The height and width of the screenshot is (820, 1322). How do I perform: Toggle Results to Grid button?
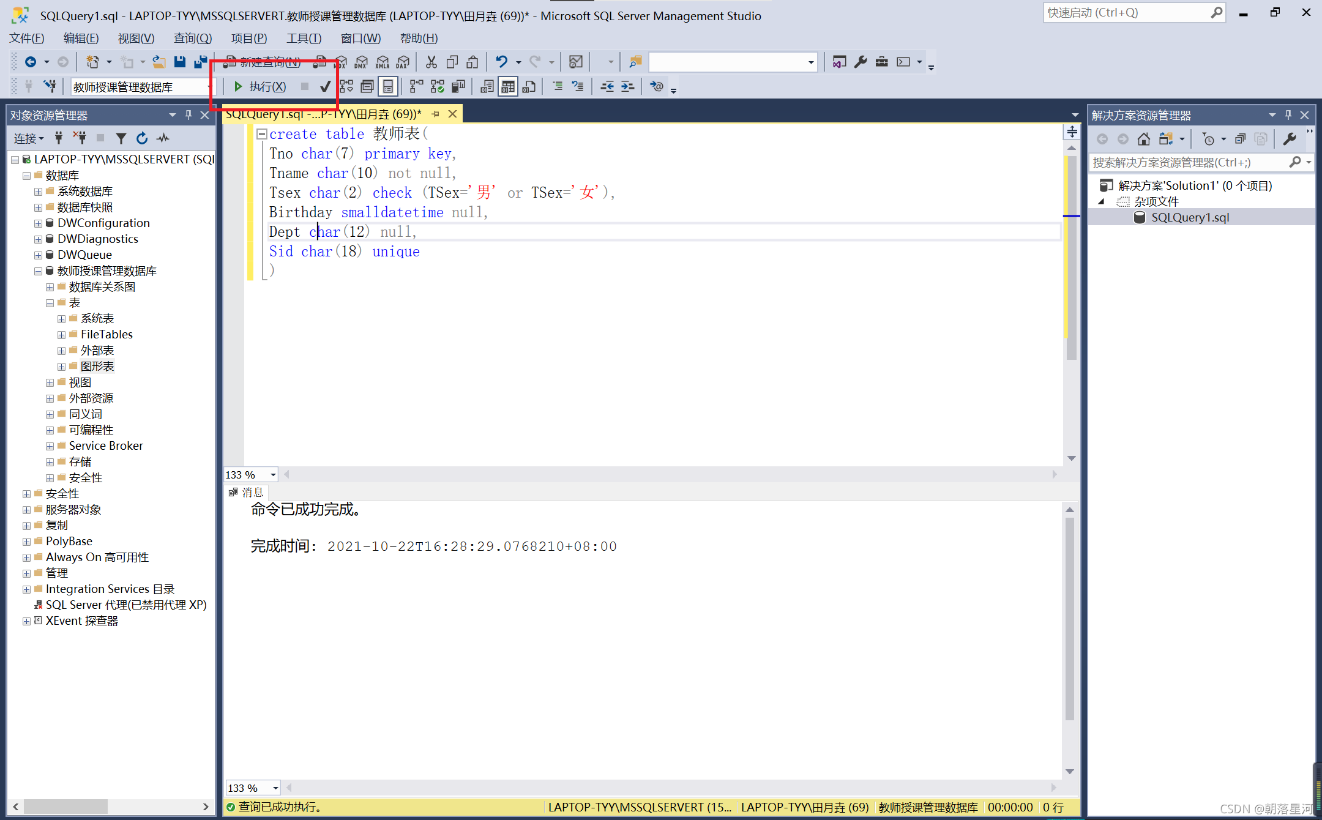pos(508,87)
